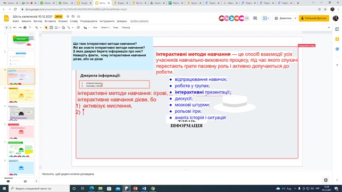The image size is (342, 192).
Task: Click get add-ons plus icon
Action: click(337, 65)
